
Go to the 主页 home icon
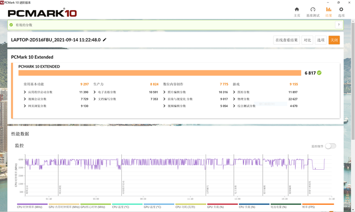click(x=297, y=10)
